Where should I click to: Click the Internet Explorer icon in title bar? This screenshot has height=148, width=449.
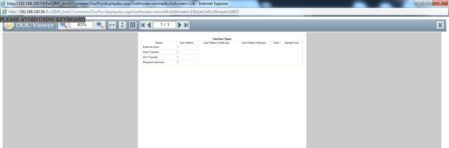click(x=3, y=3)
